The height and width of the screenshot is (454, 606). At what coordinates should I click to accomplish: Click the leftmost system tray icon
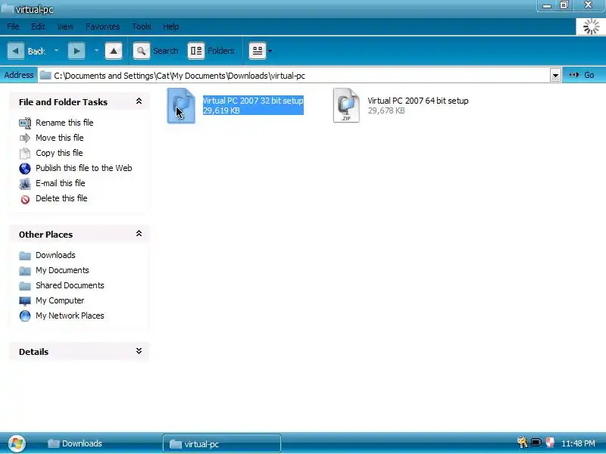[x=522, y=443]
